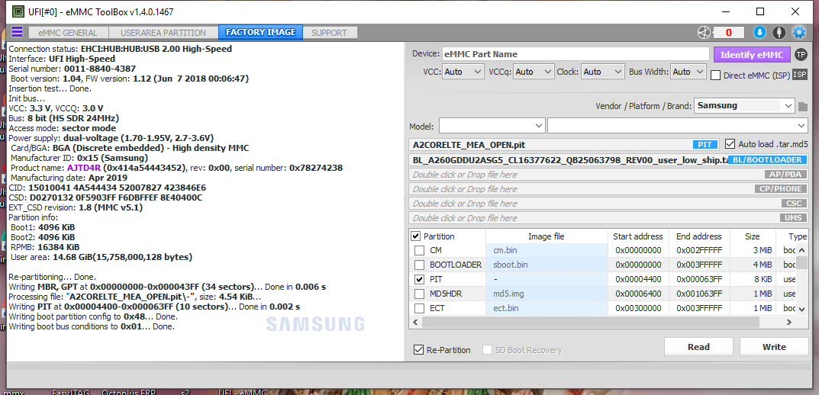819x395 pixels.
Task: Click the Image file column header
Action: [x=547, y=236]
